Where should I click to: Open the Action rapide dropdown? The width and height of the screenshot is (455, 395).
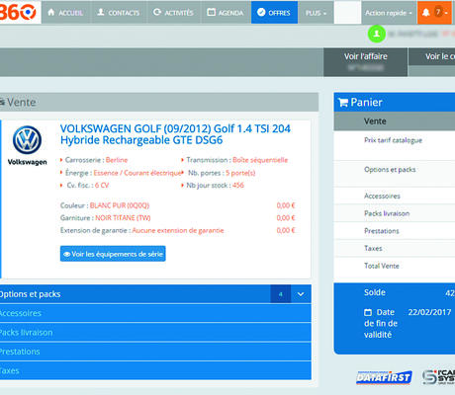pos(389,13)
